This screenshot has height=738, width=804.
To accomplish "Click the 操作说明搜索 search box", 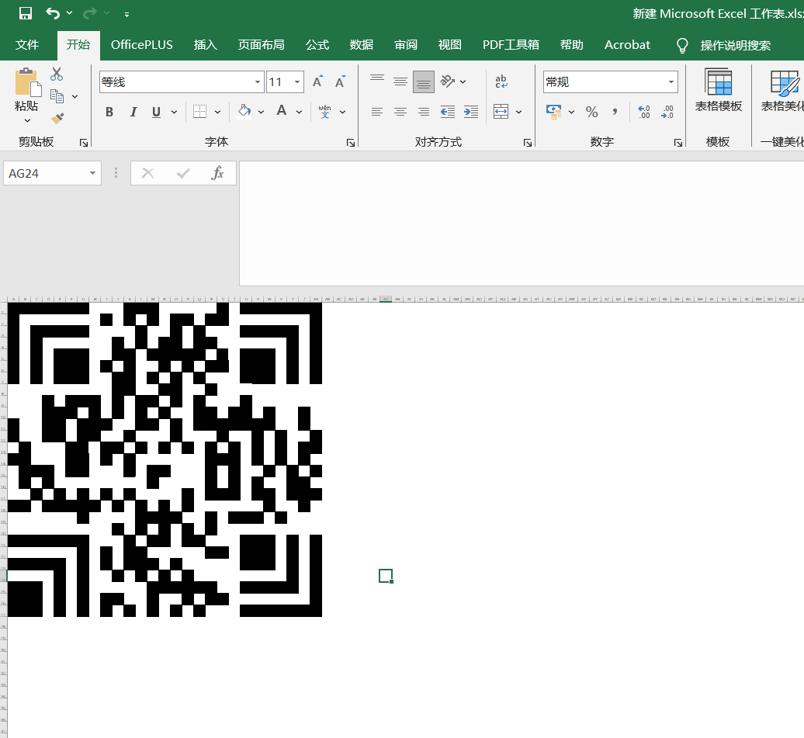I will pyautogui.click(x=735, y=46).
